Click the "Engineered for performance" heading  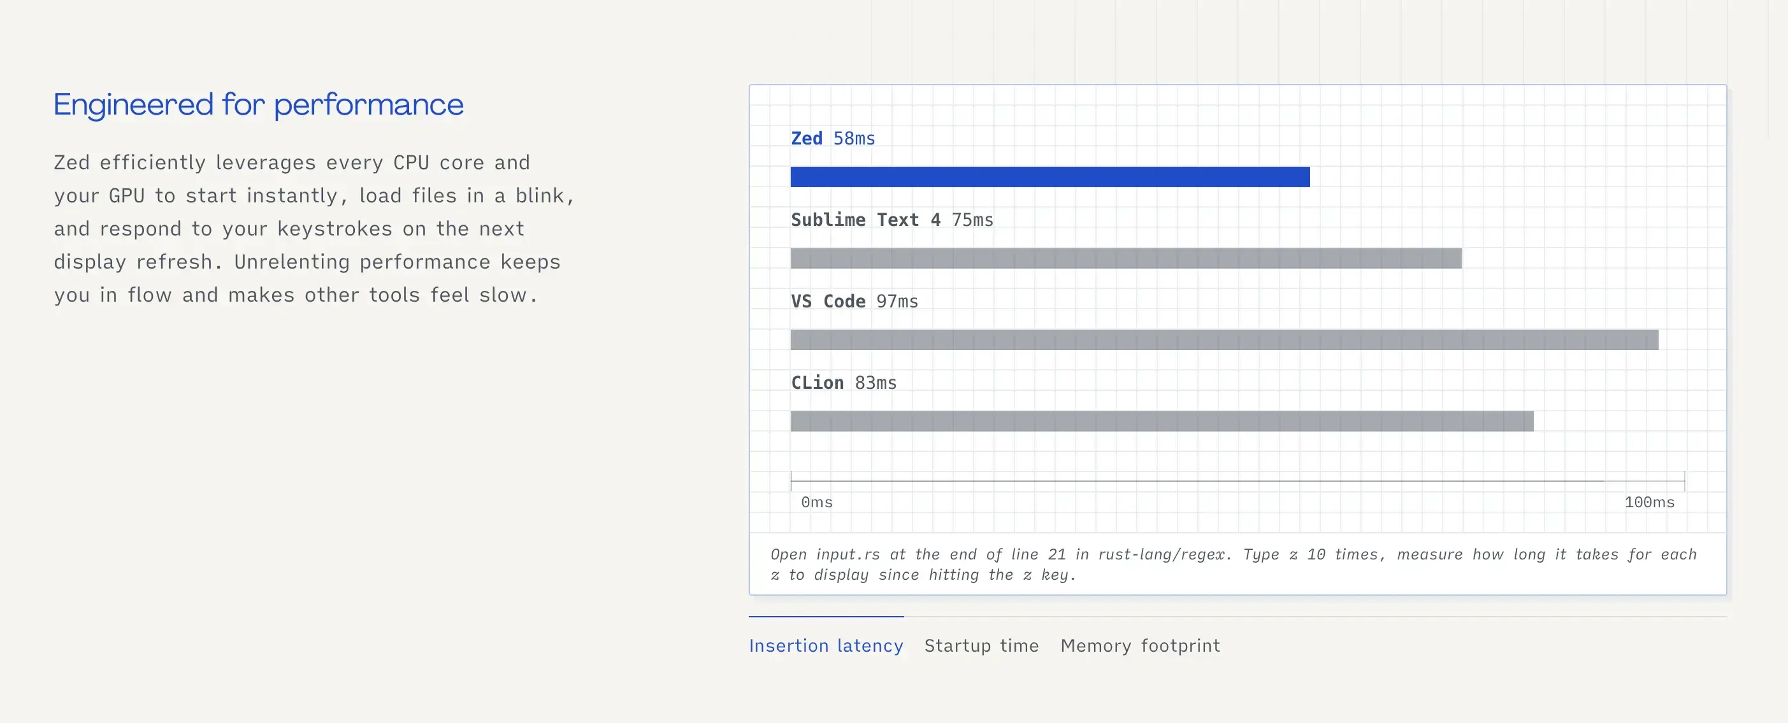click(x=258, y=106)
